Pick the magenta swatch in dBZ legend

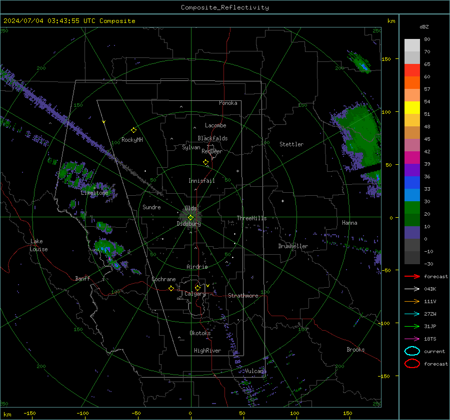412,158
